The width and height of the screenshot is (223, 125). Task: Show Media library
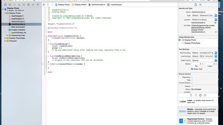[x=205, y=95]
